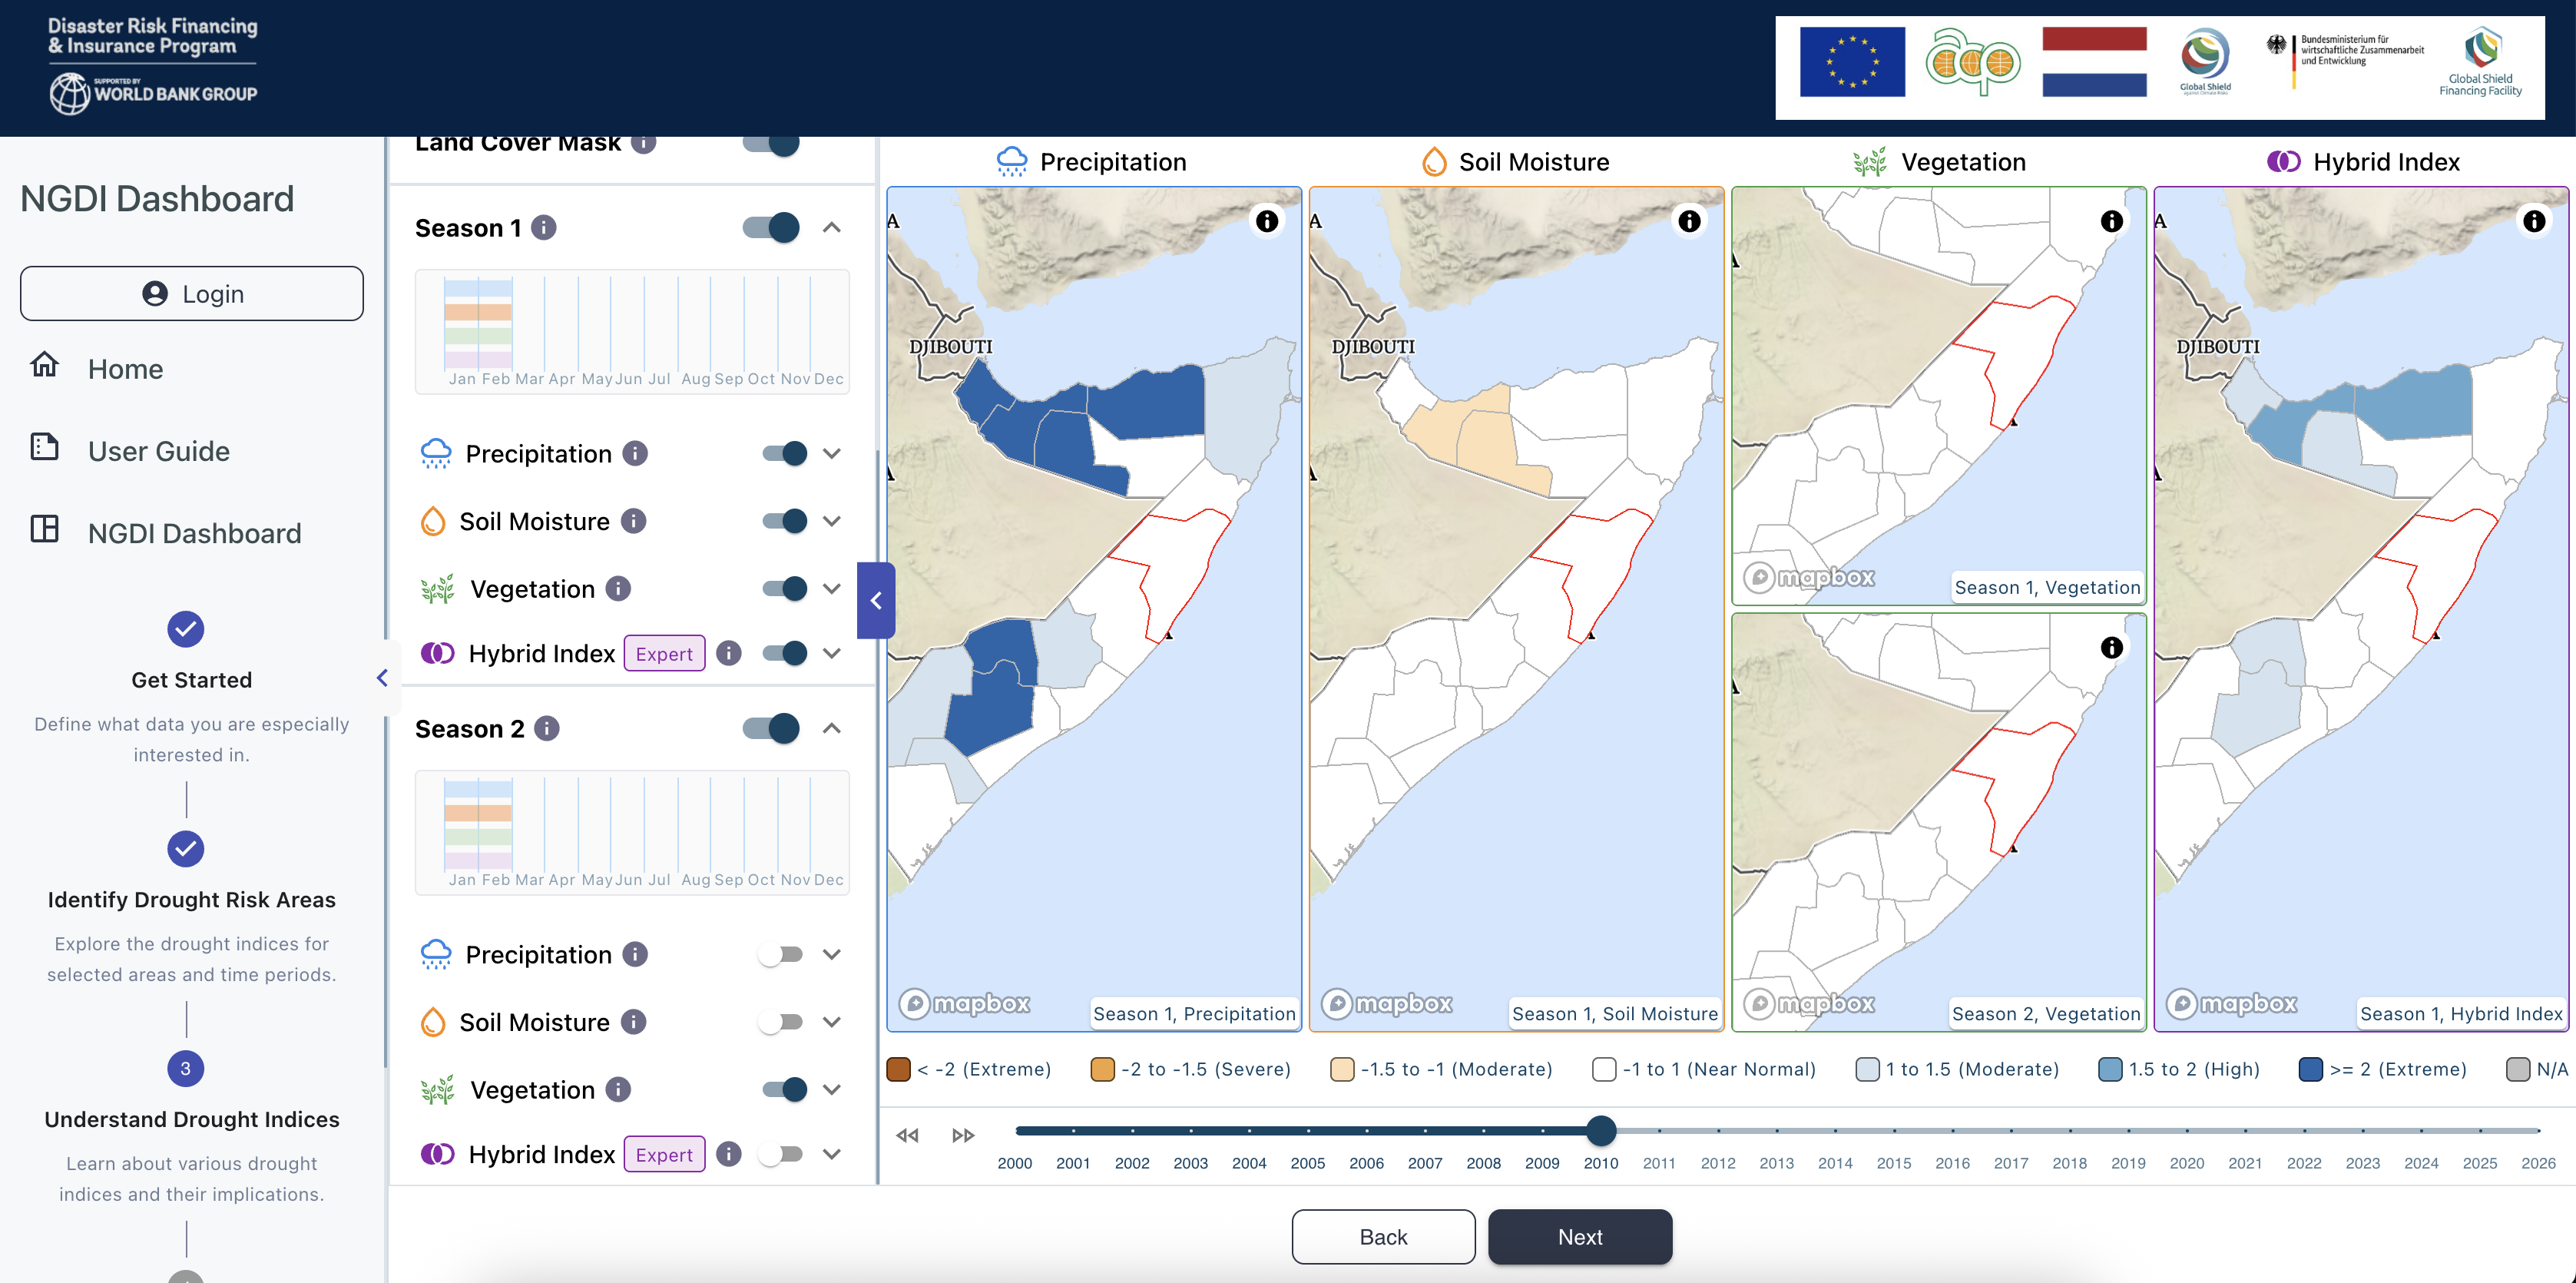The width and height of the screenshot is (2576, 1283).
Task: Toggle the Land Cover Mask switch
Action: (x=771, y=143)
